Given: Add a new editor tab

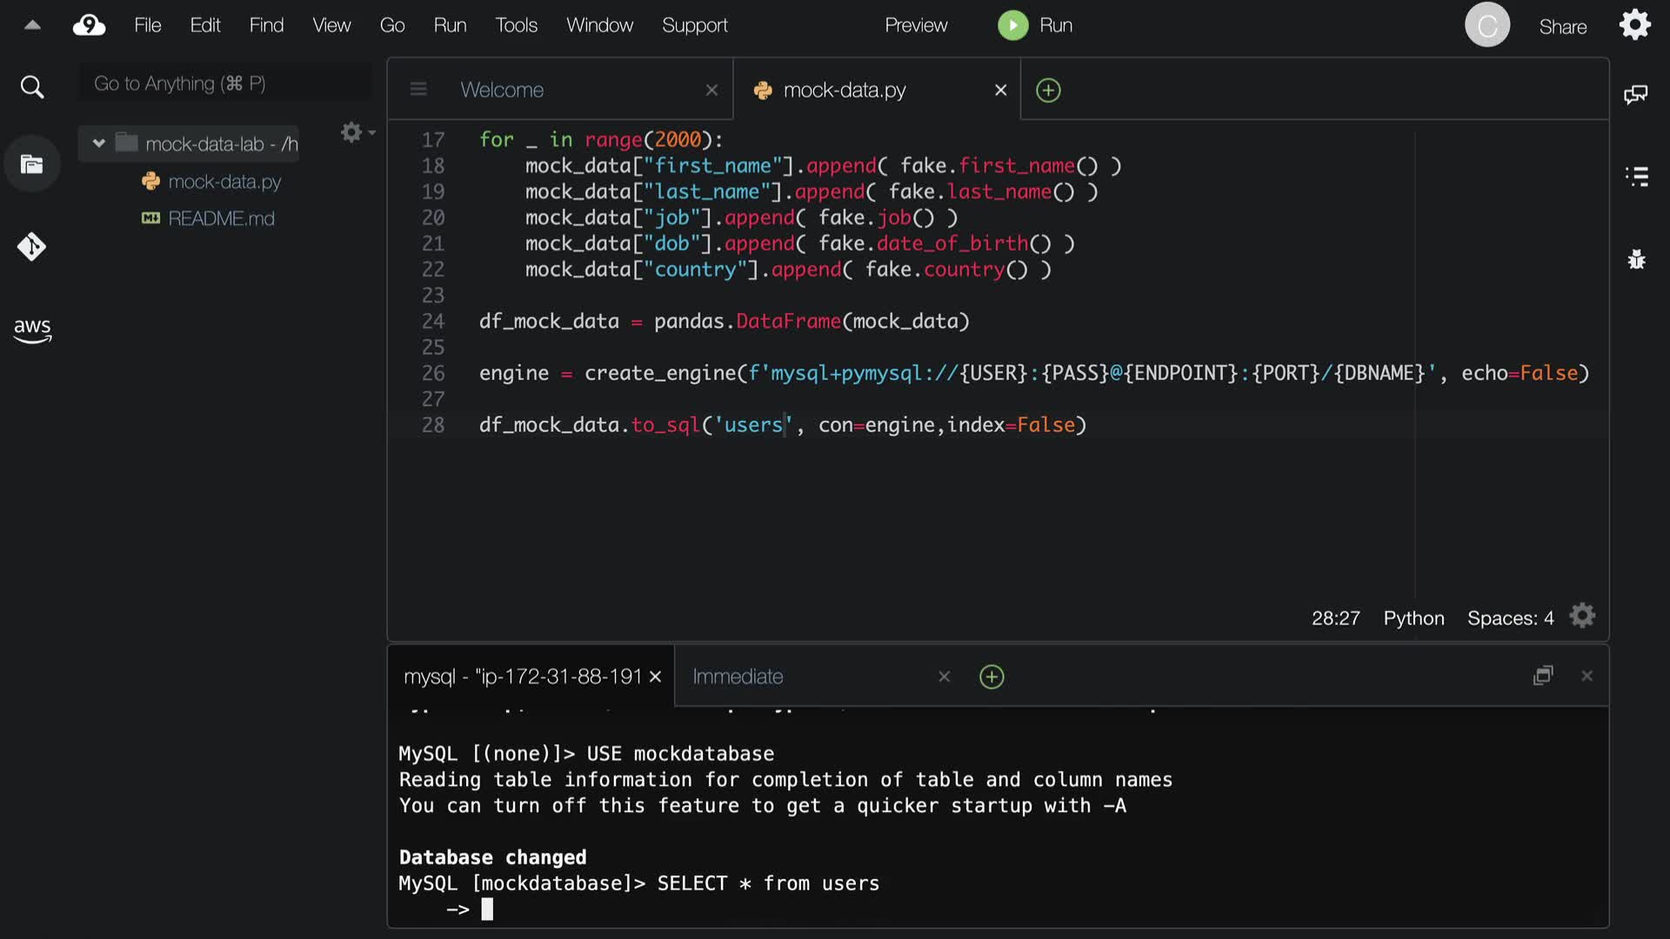Looking at the screenshot, I should [x=1048, y=90].
